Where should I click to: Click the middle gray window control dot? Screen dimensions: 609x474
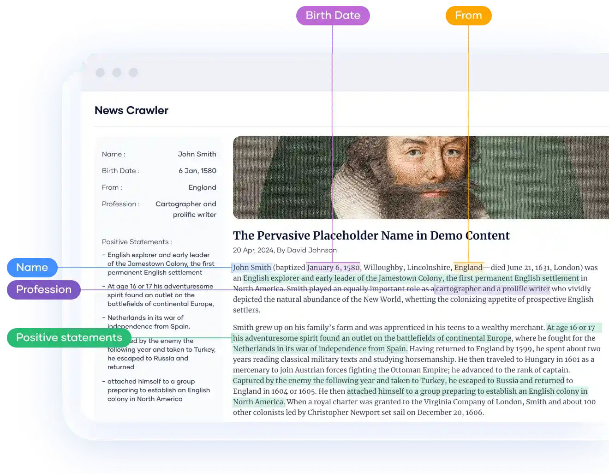(117, 72)
